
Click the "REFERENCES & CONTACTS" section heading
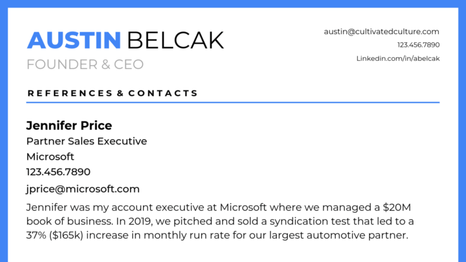tap(113, 93)
